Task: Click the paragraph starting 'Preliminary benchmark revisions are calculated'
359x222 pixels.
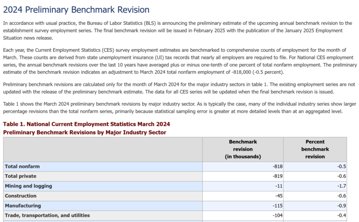Action: [179, 88]
